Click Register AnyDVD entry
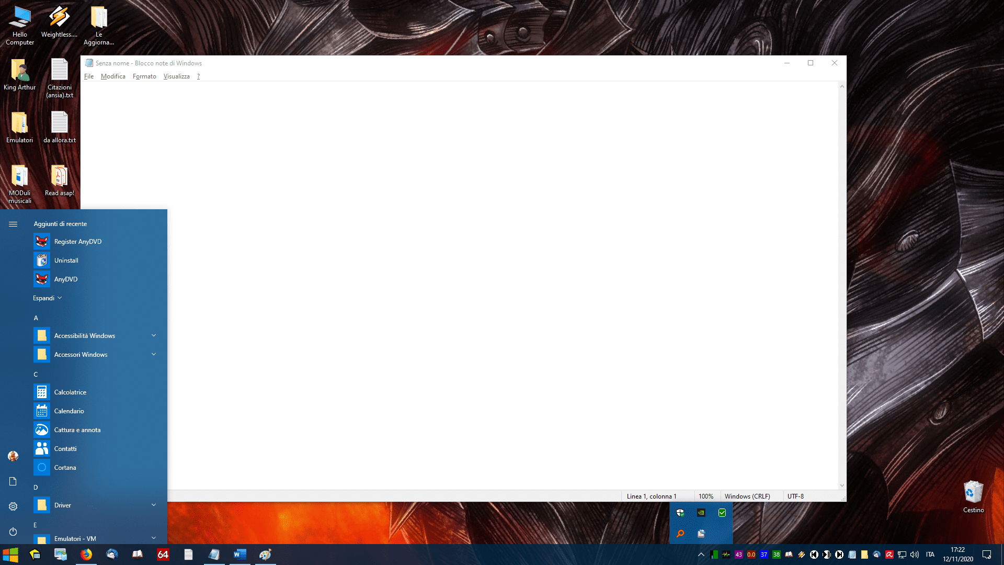Image resolution: width=1004 pixels, height=565 pixels. click(x=77, y=242)
